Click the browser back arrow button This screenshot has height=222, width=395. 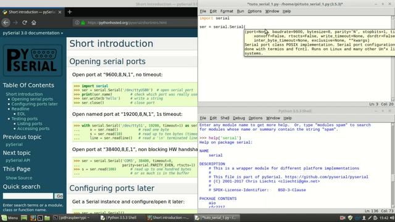[6, 23]
